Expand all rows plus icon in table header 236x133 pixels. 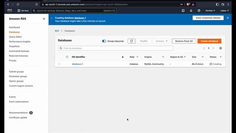tap(67, 57)
